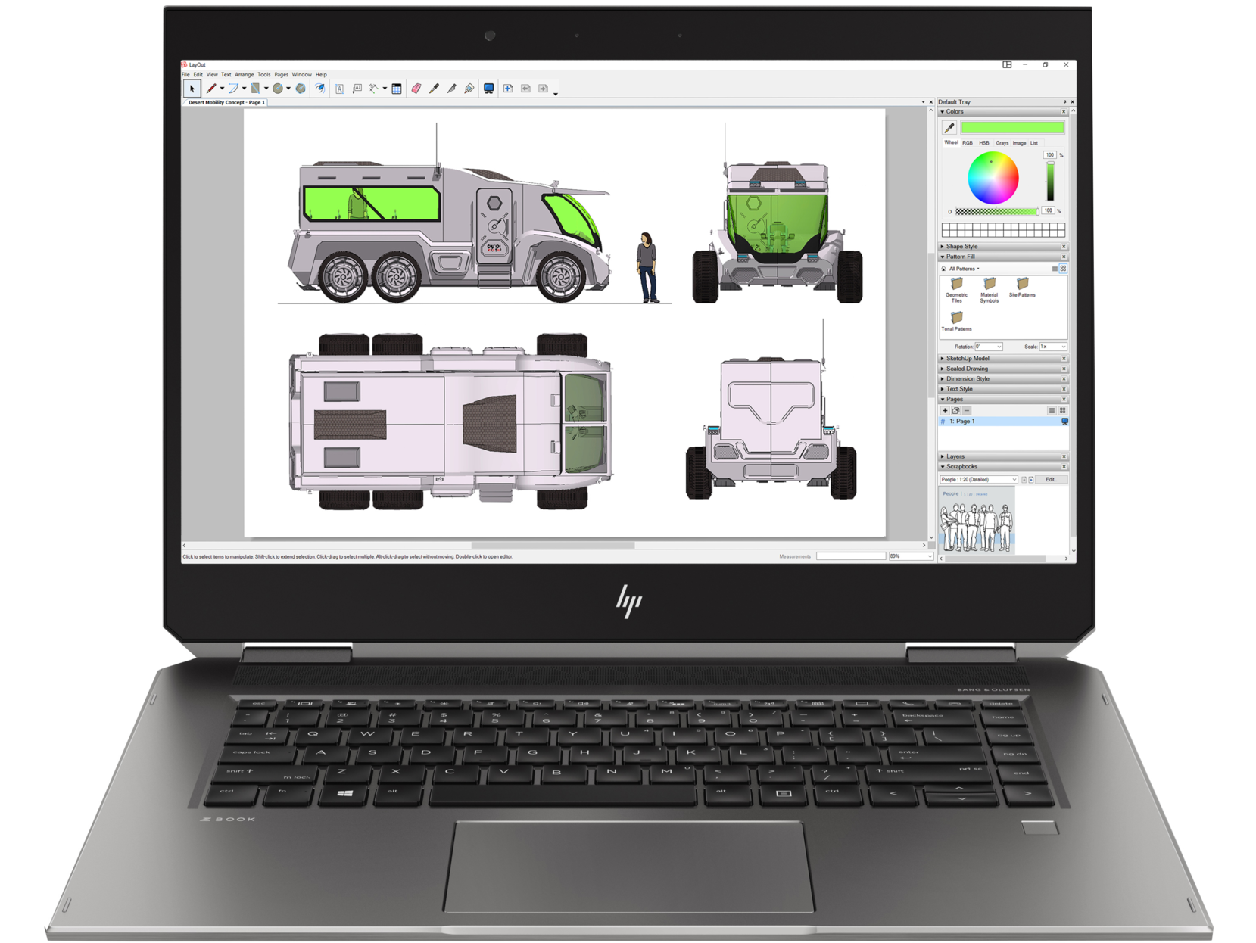Click the Add Page toolbar icon

508,89
